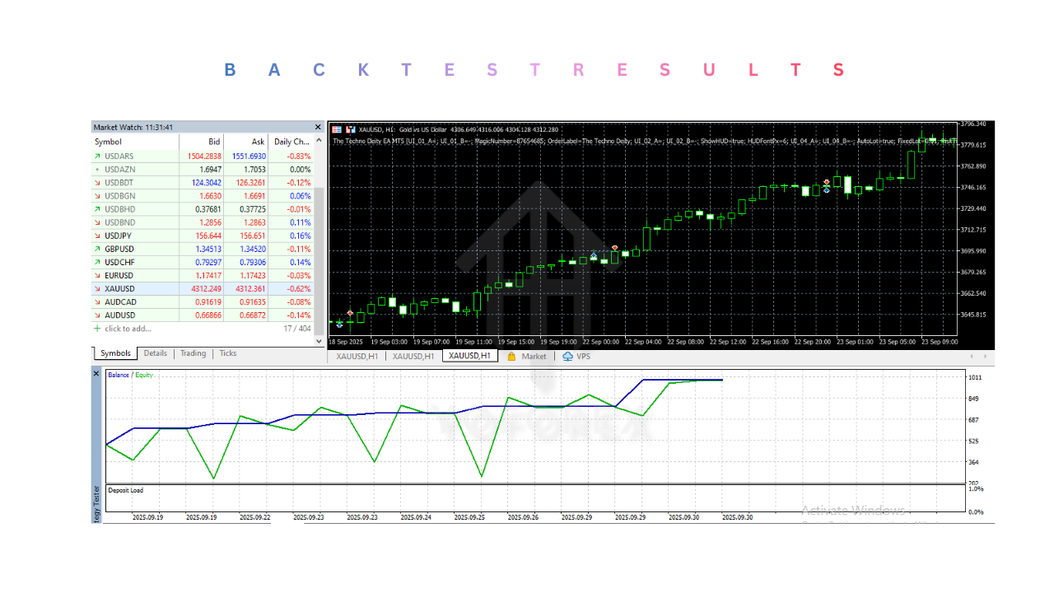
Task: Click the down arrow icon beside XAUUSD
Action: pos(97,289)
